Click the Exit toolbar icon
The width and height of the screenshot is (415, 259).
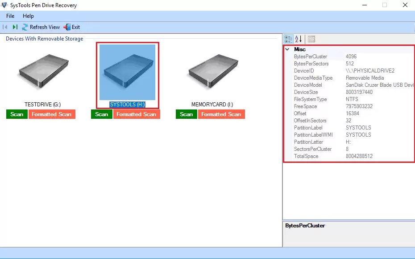pyautogui.click(x=67, y=27)
